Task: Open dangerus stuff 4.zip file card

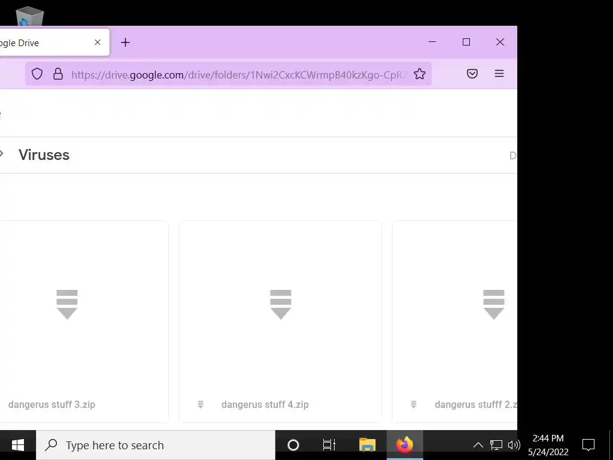Action: (x=280, y=322)
